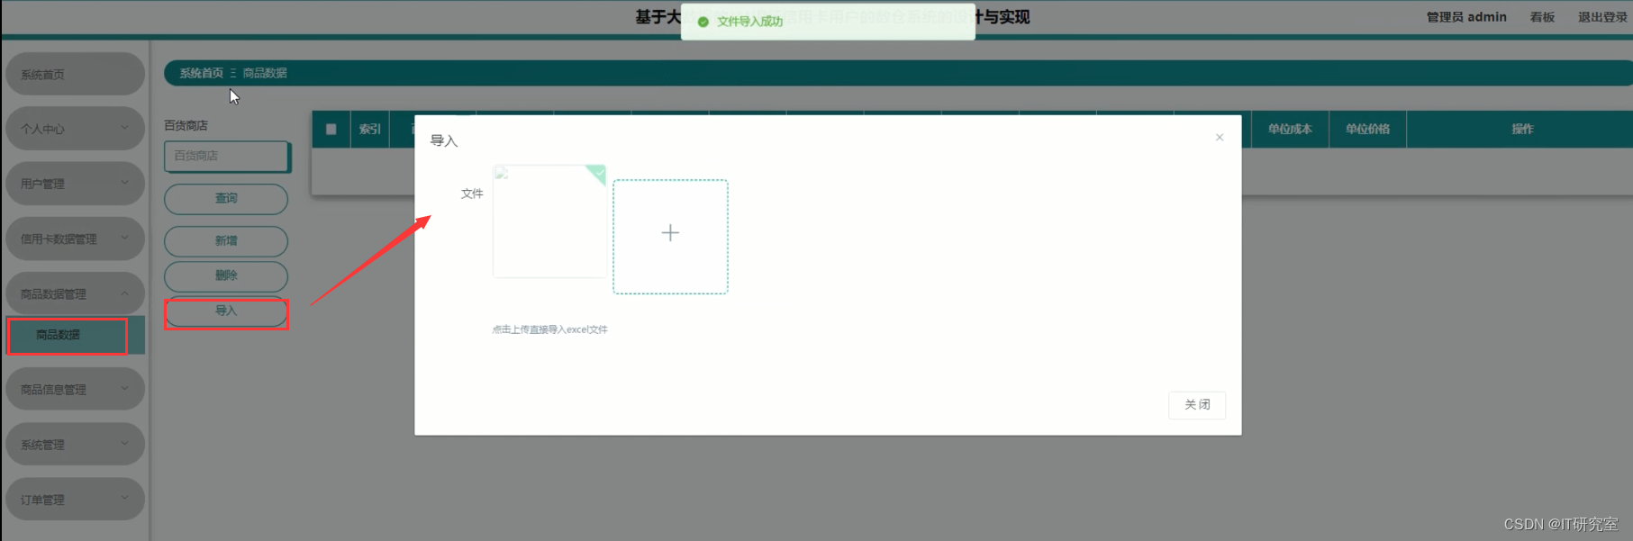
Task: Click the 点击上传直接导入excel文件 hint text
Action: [549, 329]
